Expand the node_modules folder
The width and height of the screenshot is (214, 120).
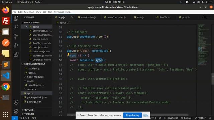pos(35,77)
